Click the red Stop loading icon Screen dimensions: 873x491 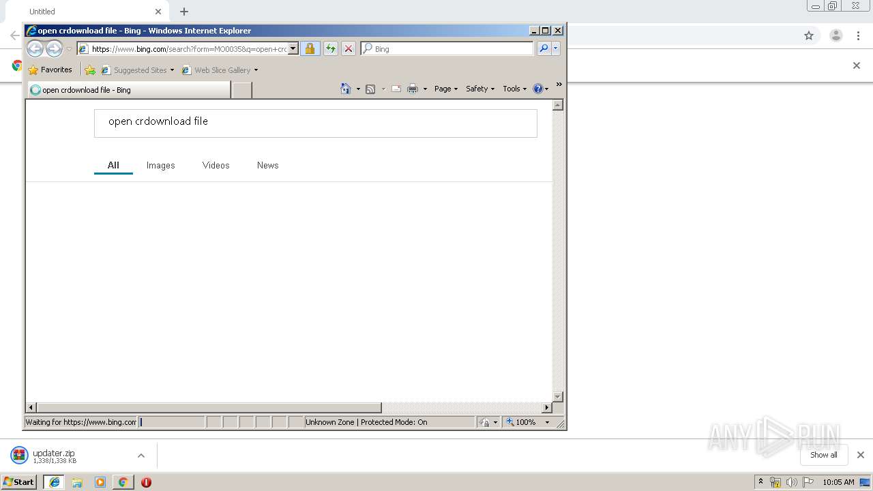pyautogui.click(x=349, y=48)
